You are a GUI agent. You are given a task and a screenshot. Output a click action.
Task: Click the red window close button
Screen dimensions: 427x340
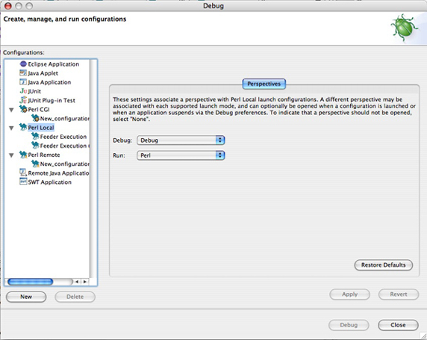tap(8, 6)
